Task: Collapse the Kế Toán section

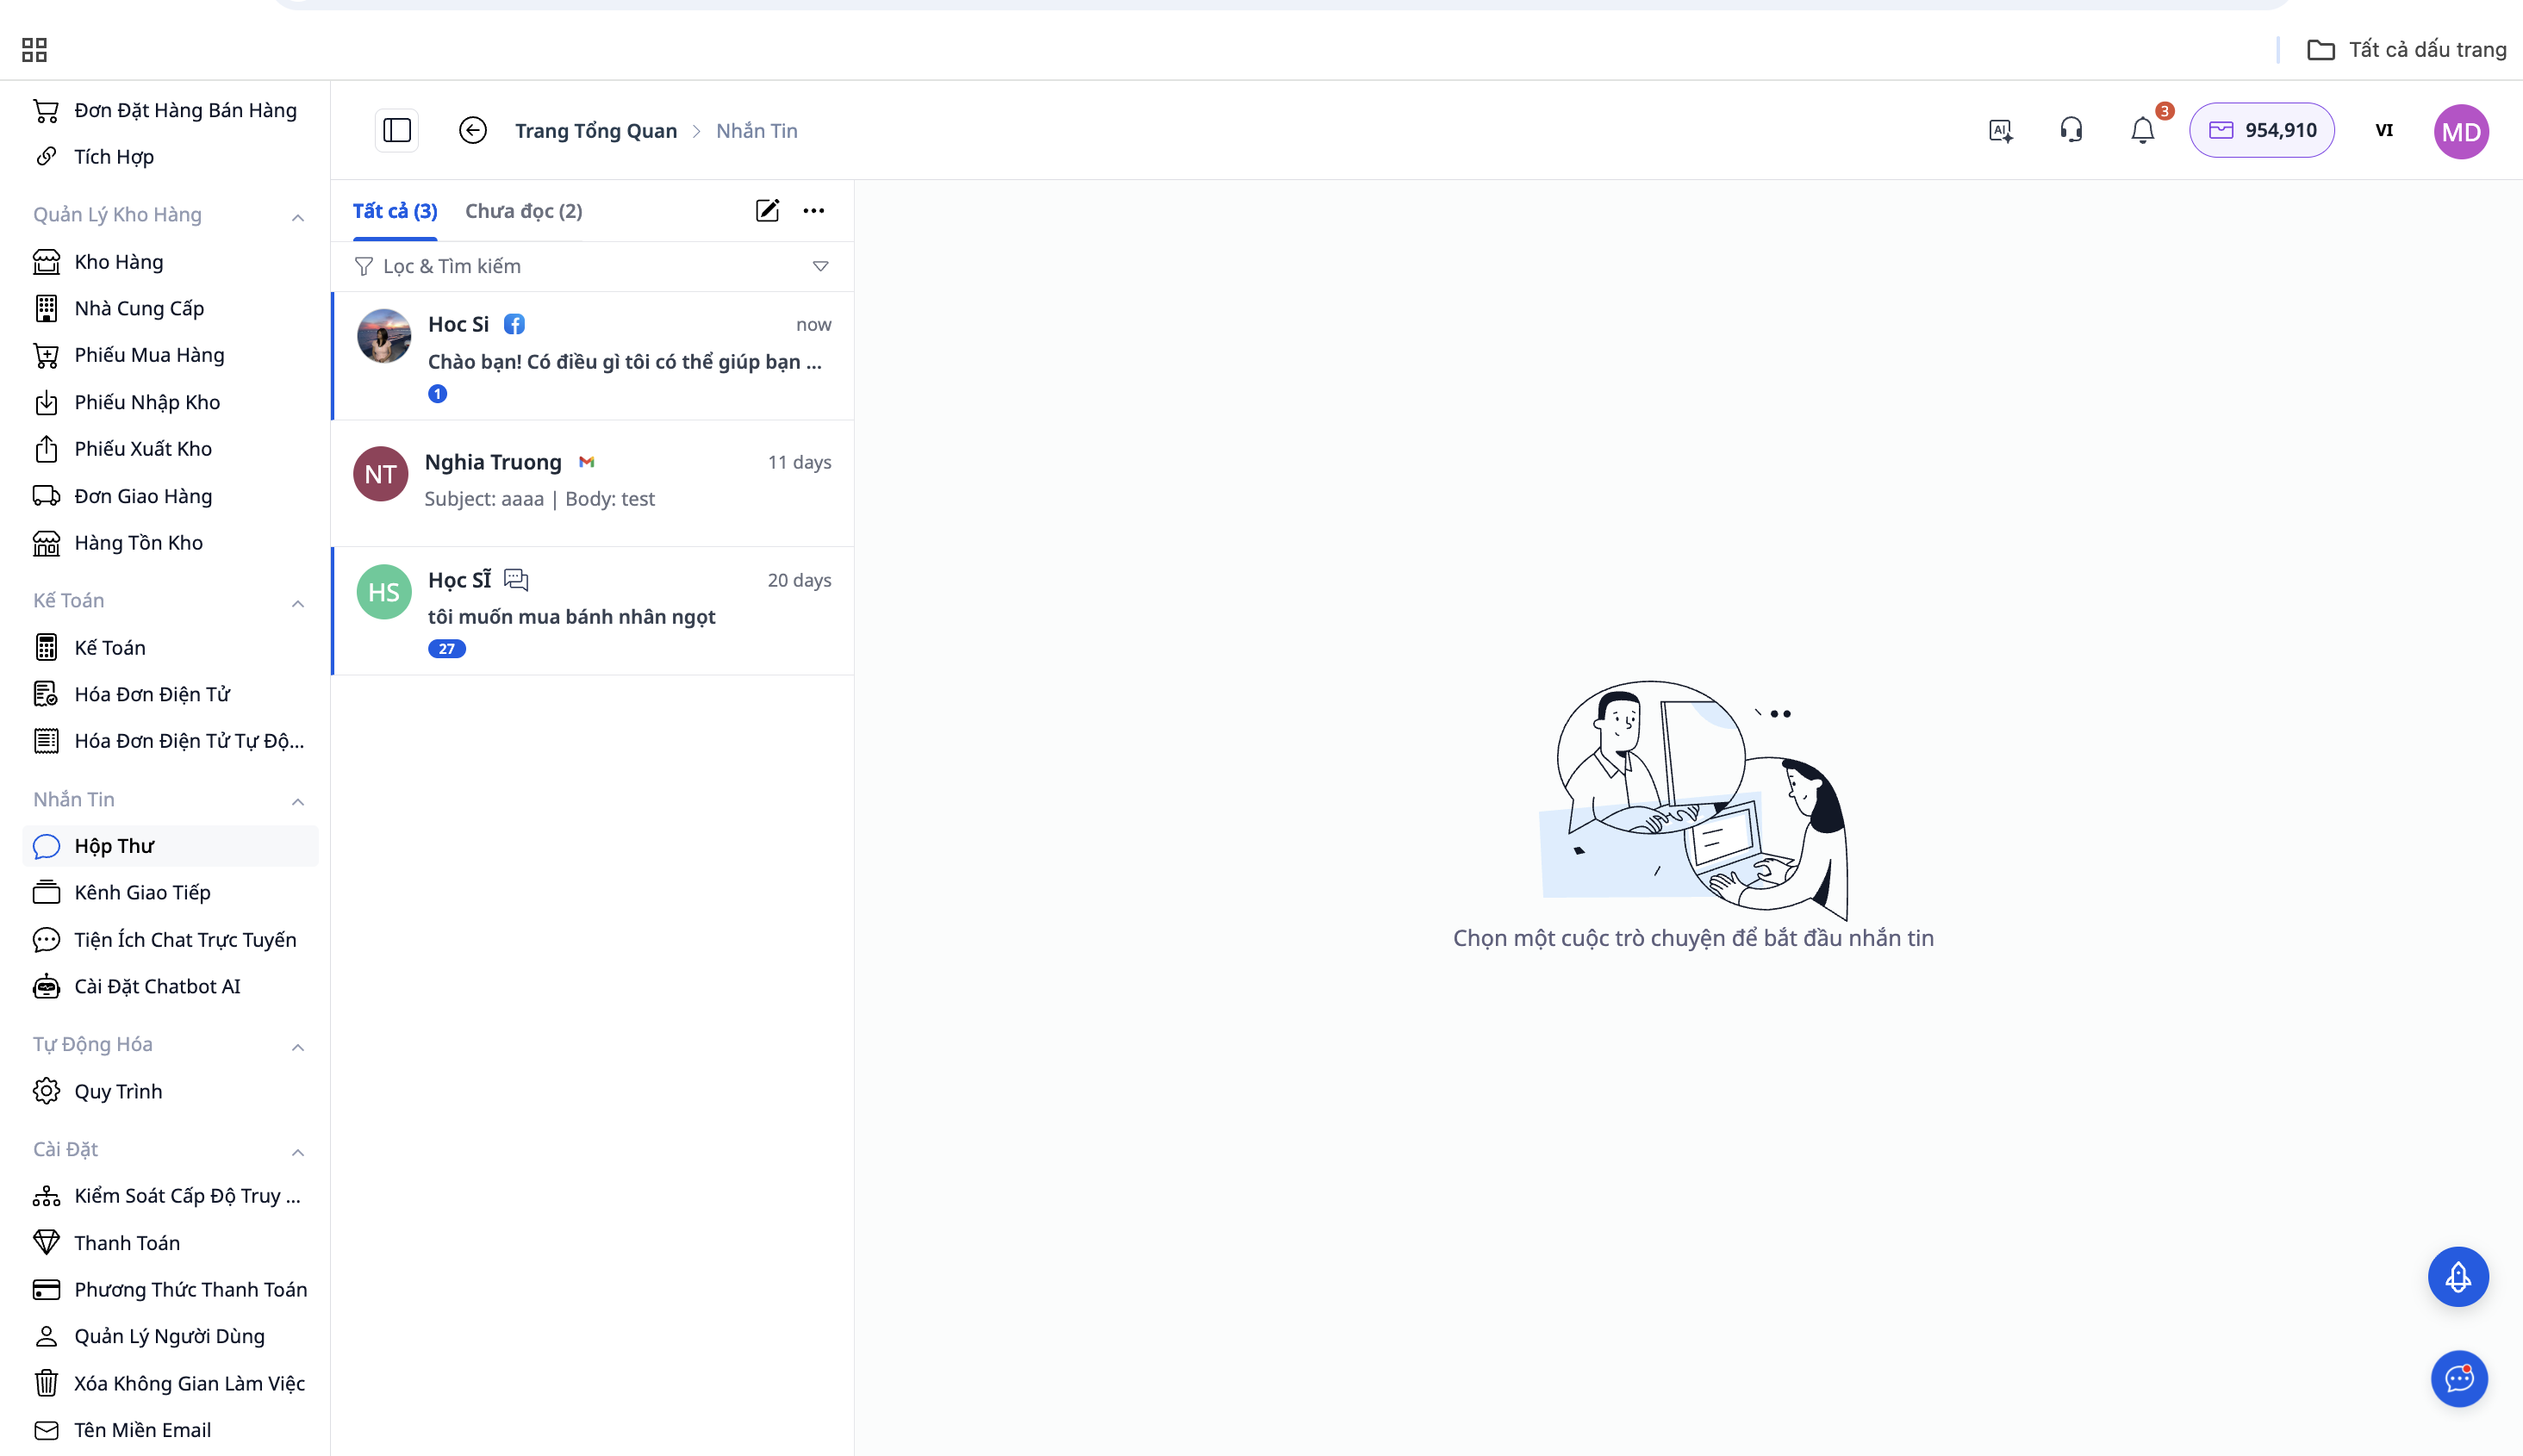Action: pyautogui.click(x=297, y=603)
